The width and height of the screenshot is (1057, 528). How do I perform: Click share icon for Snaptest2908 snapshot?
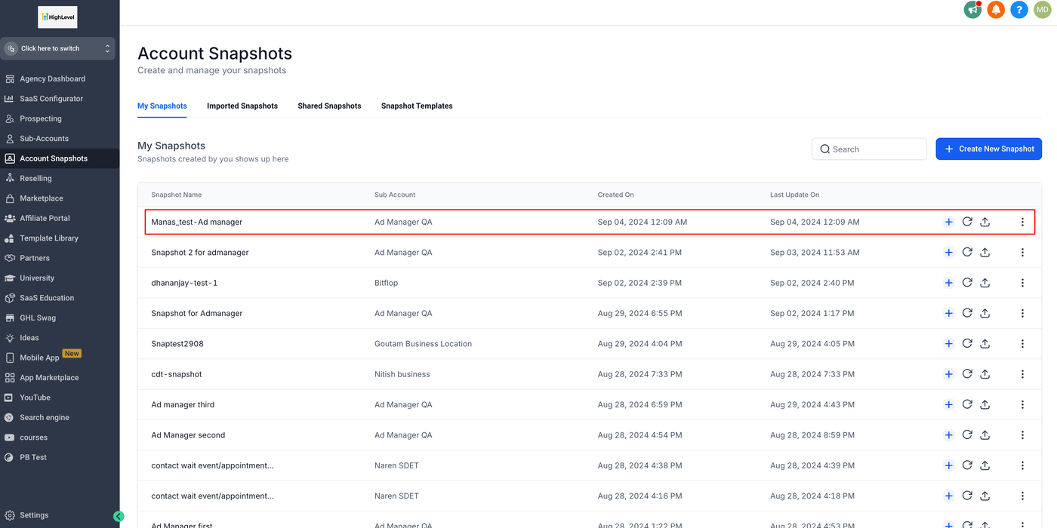985,344
